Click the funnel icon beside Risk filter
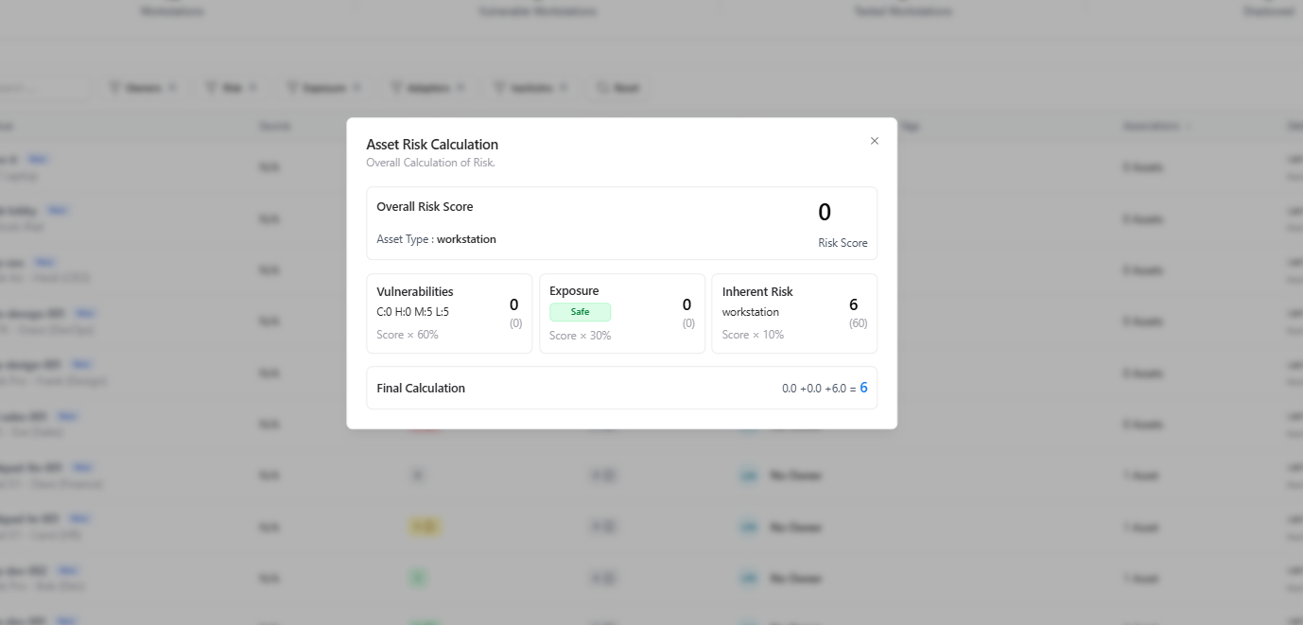 (212, 88)
